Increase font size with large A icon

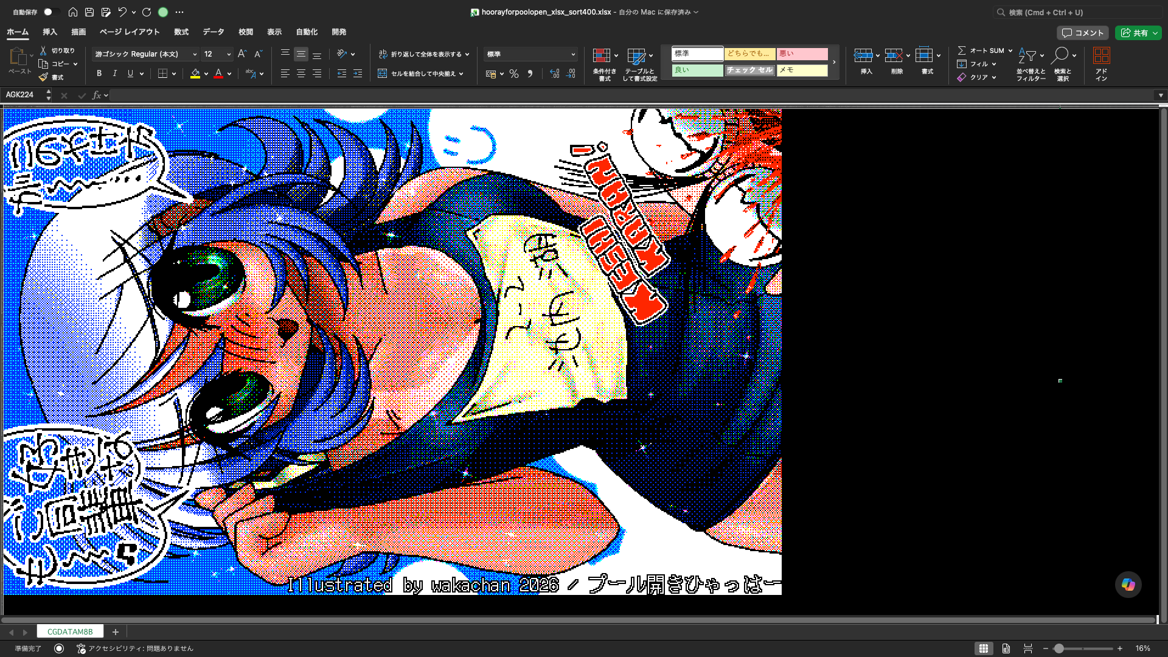pos(242,54)
